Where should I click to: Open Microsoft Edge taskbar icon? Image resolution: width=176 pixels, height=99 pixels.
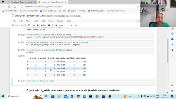pyautogui.click(x=84, y=97)
